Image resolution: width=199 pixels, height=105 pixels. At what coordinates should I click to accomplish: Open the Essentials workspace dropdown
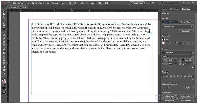pyautogui.click(x=153, y=3)
